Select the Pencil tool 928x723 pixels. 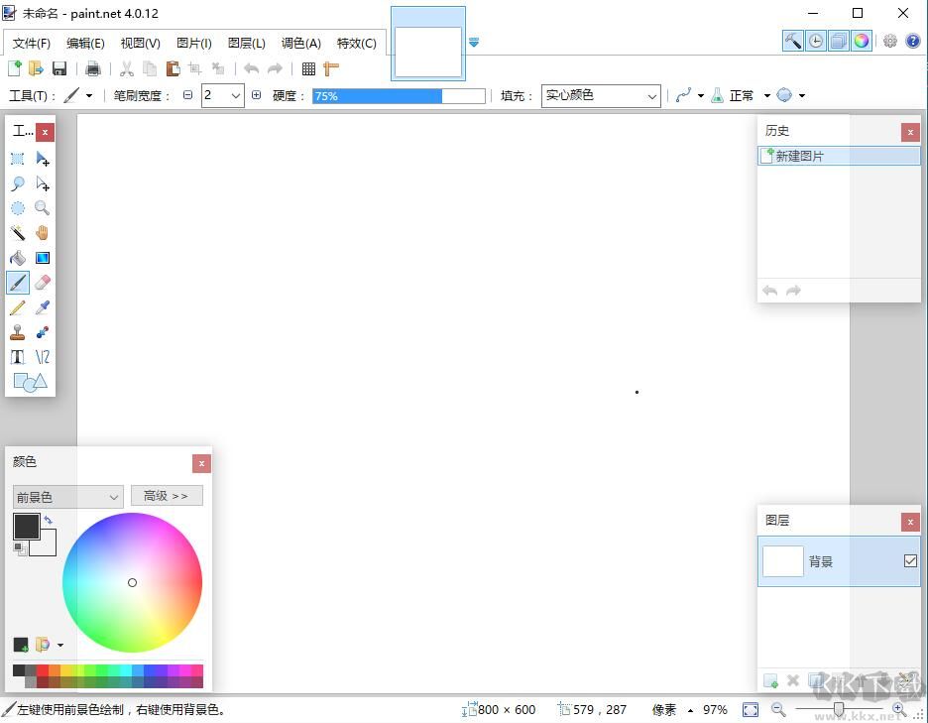(18, 307)
